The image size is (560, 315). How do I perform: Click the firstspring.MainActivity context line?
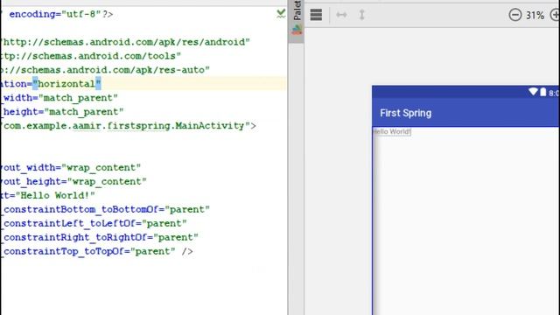pyautogui.click(x=129, y=126)
